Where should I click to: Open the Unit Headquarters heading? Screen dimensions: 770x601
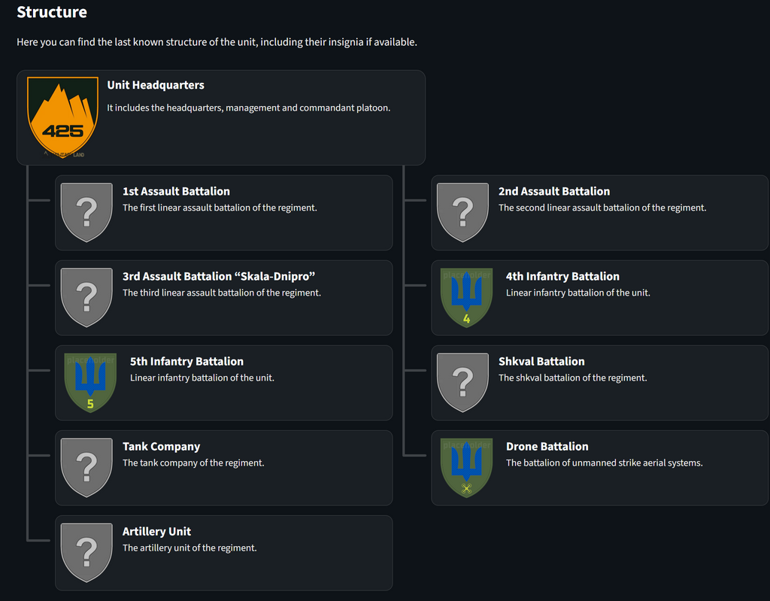[156, 85]
